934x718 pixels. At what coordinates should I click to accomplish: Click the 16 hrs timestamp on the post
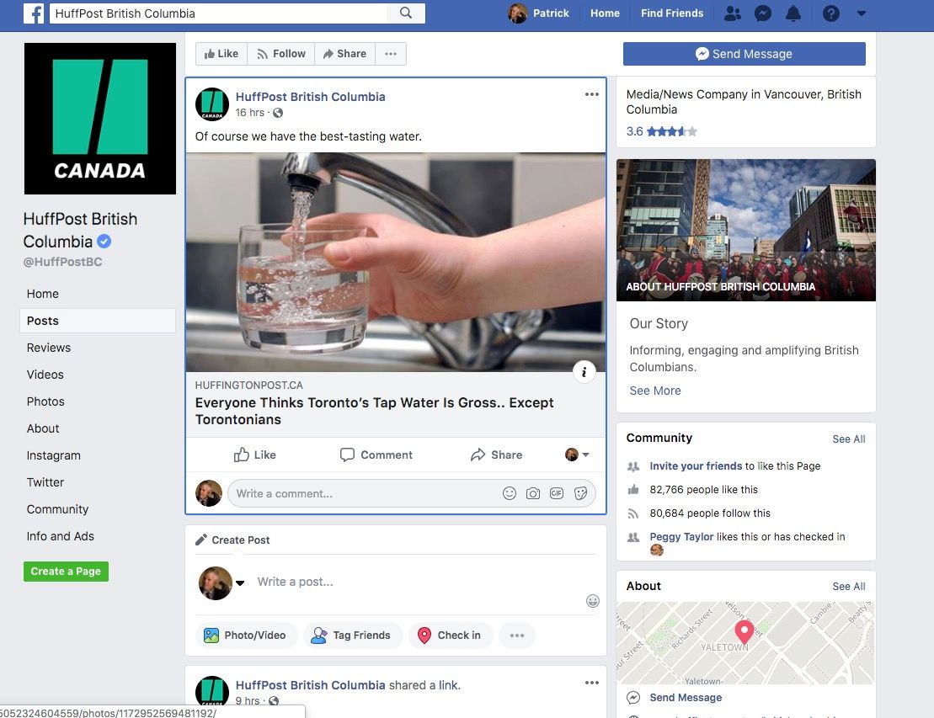pos(249,113)
